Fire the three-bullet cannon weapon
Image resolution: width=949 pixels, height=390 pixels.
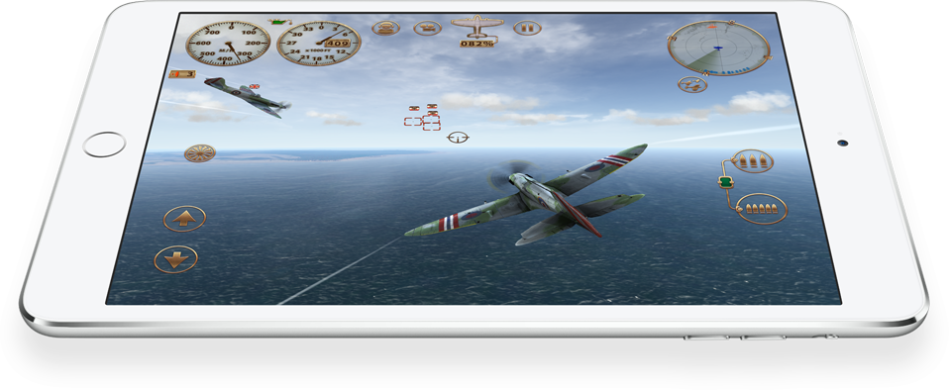tap(752, 160)
